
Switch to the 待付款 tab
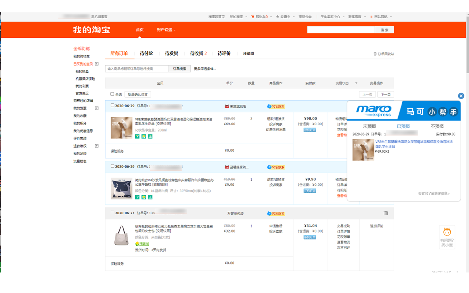point(147,53)
